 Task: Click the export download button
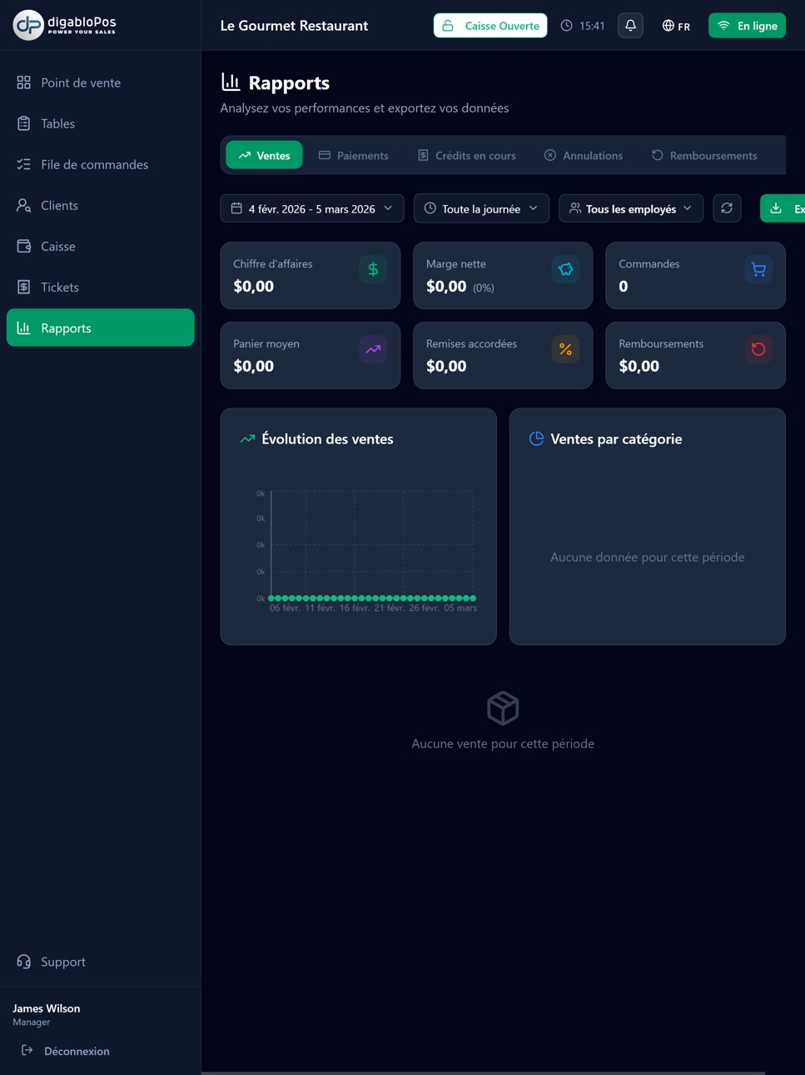point(783,208)
